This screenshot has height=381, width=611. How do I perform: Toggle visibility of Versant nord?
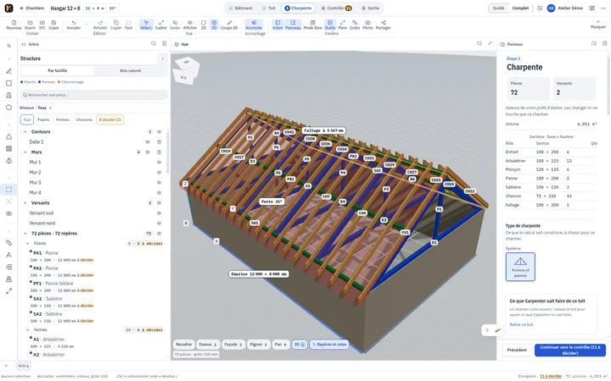159,224
